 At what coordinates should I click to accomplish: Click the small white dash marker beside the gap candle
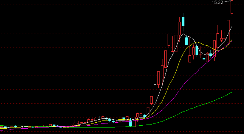pos(155,85)
